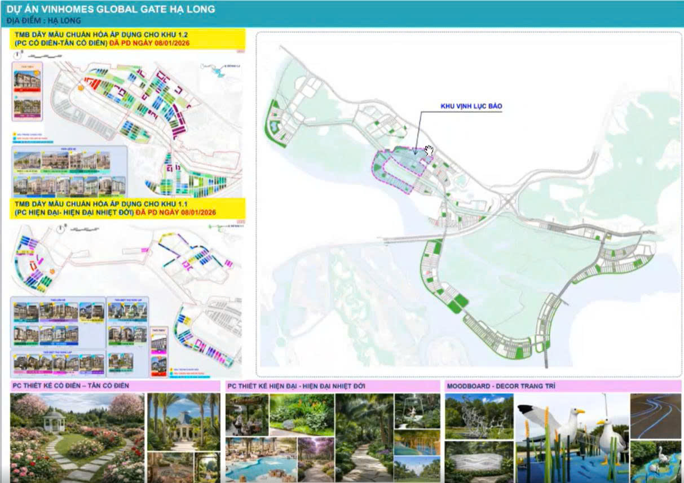The image size is (684, 483).
Task: Click 'PC THIẾT KẾ CỔ ĐIỂN – TÂN CỔ ĐIỂN' header
Action: click(115, 386)
